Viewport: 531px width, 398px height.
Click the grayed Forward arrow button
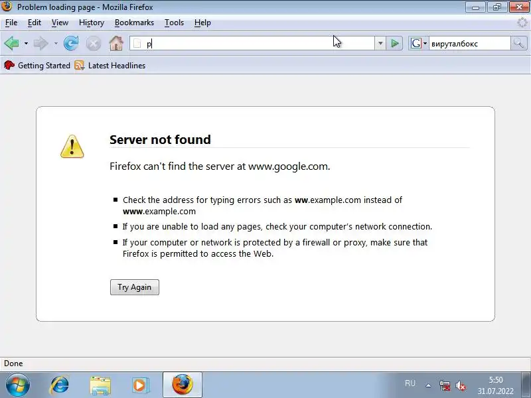pyautogui.click(x=41, y=43)
